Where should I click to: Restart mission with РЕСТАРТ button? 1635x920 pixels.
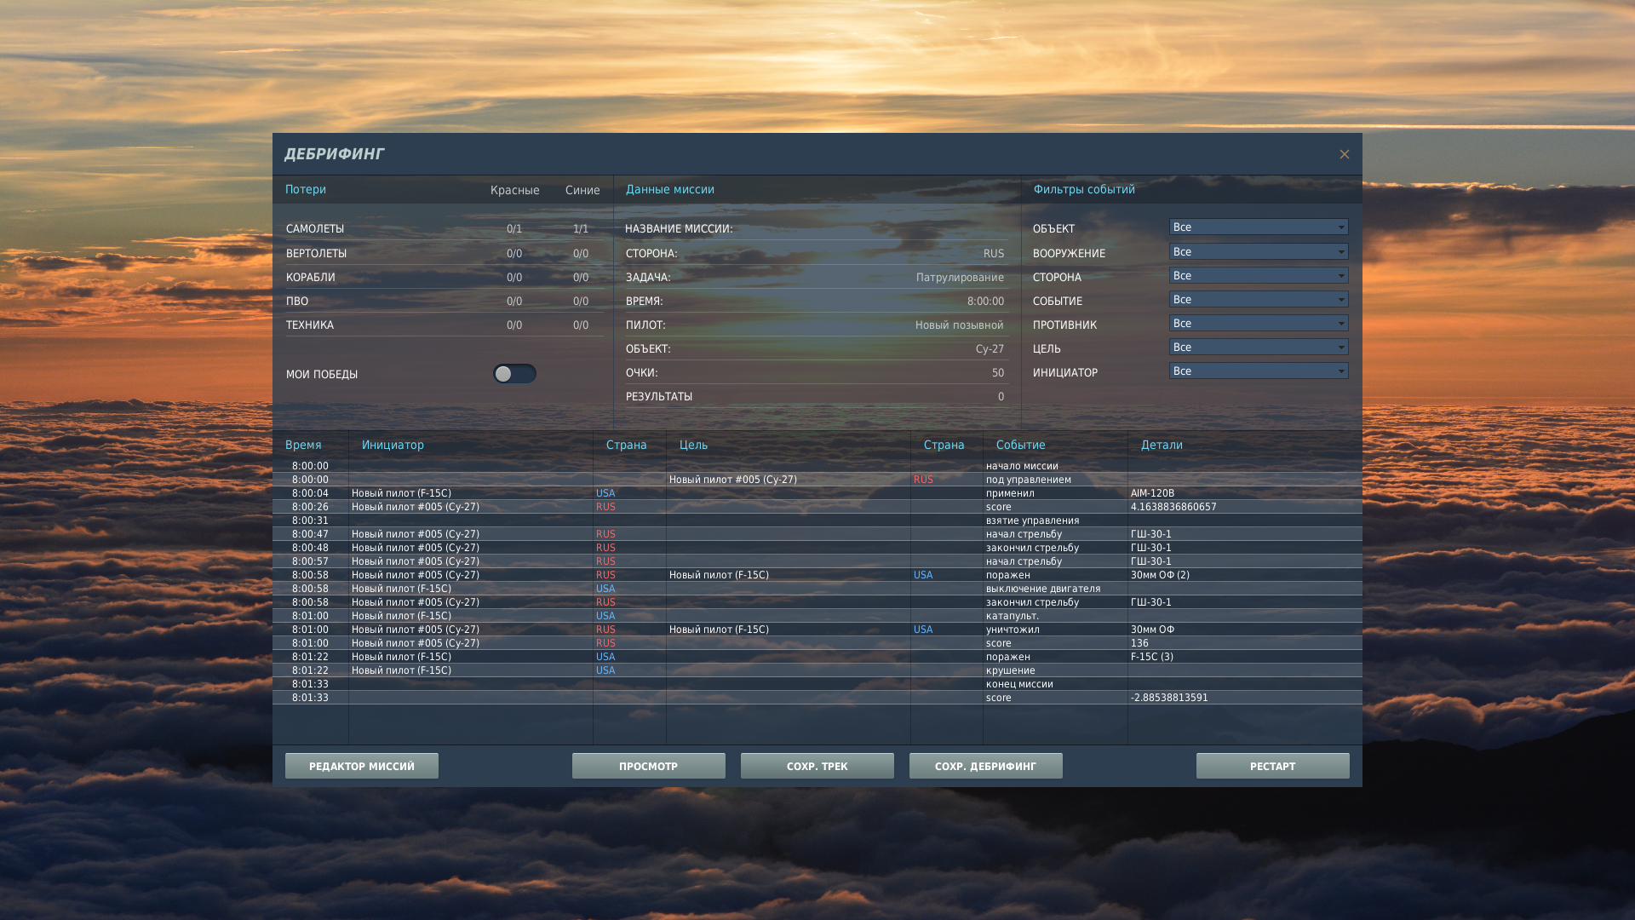coord(1273,766)
